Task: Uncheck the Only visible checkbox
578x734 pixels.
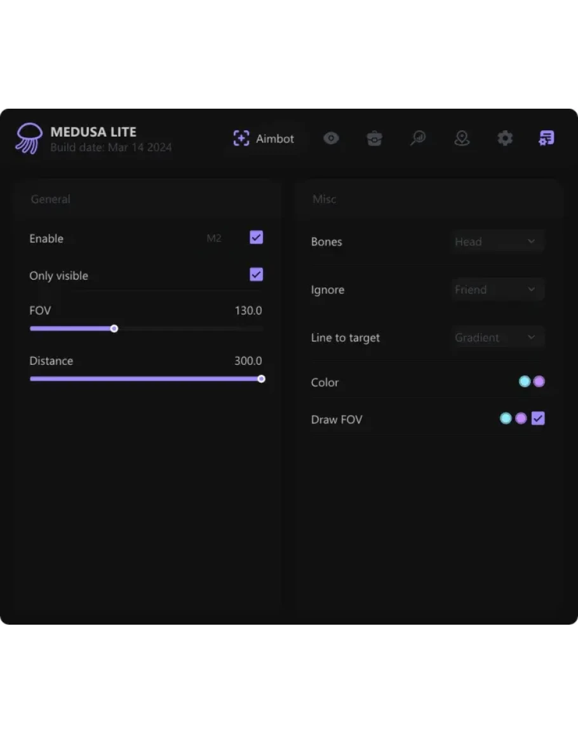Action: [x=257, y=275]
